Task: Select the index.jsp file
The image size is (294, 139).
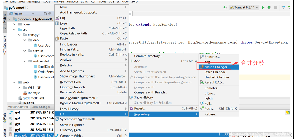Action: (32, 93)
